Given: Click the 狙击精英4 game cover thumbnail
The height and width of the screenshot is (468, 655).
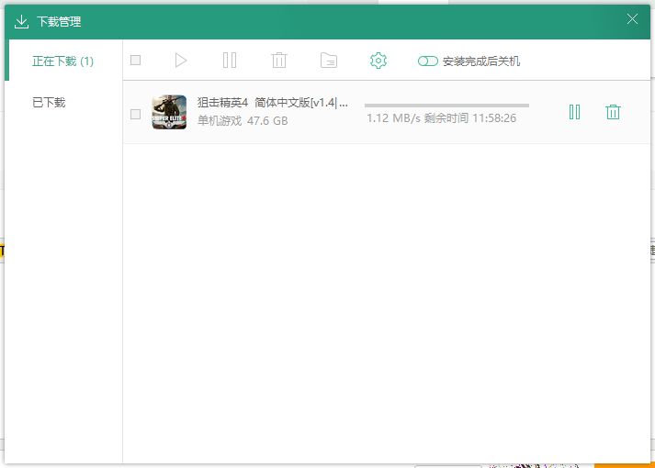Looking at the screenshot, I should pos(169,112).
